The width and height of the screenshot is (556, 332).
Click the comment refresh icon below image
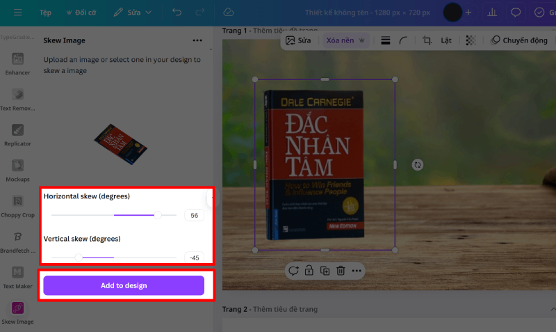[x=293, y=271]
